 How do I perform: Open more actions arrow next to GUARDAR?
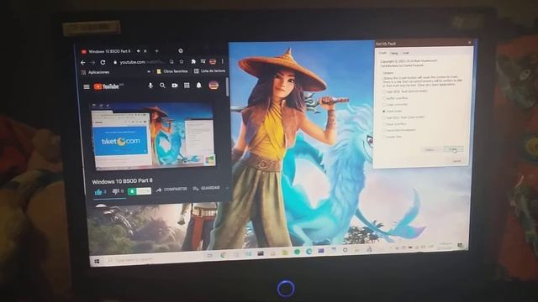tap(227, 188)
